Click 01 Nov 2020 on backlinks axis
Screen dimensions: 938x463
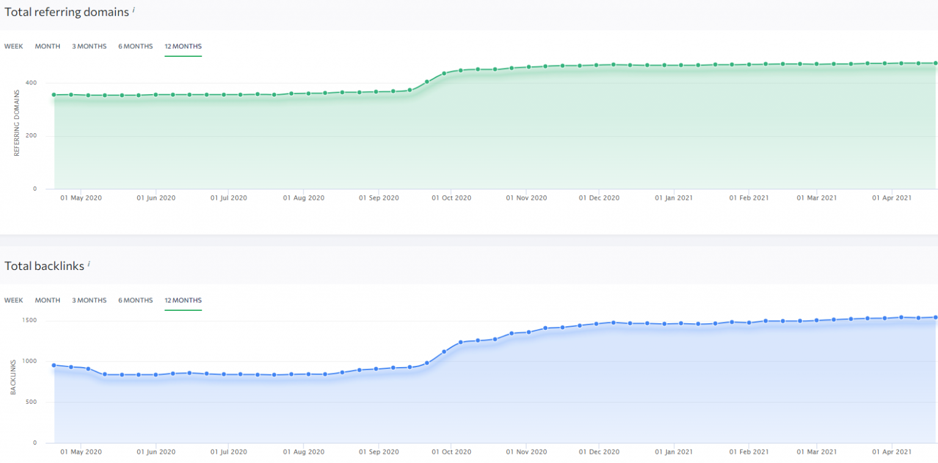(526, 451)
